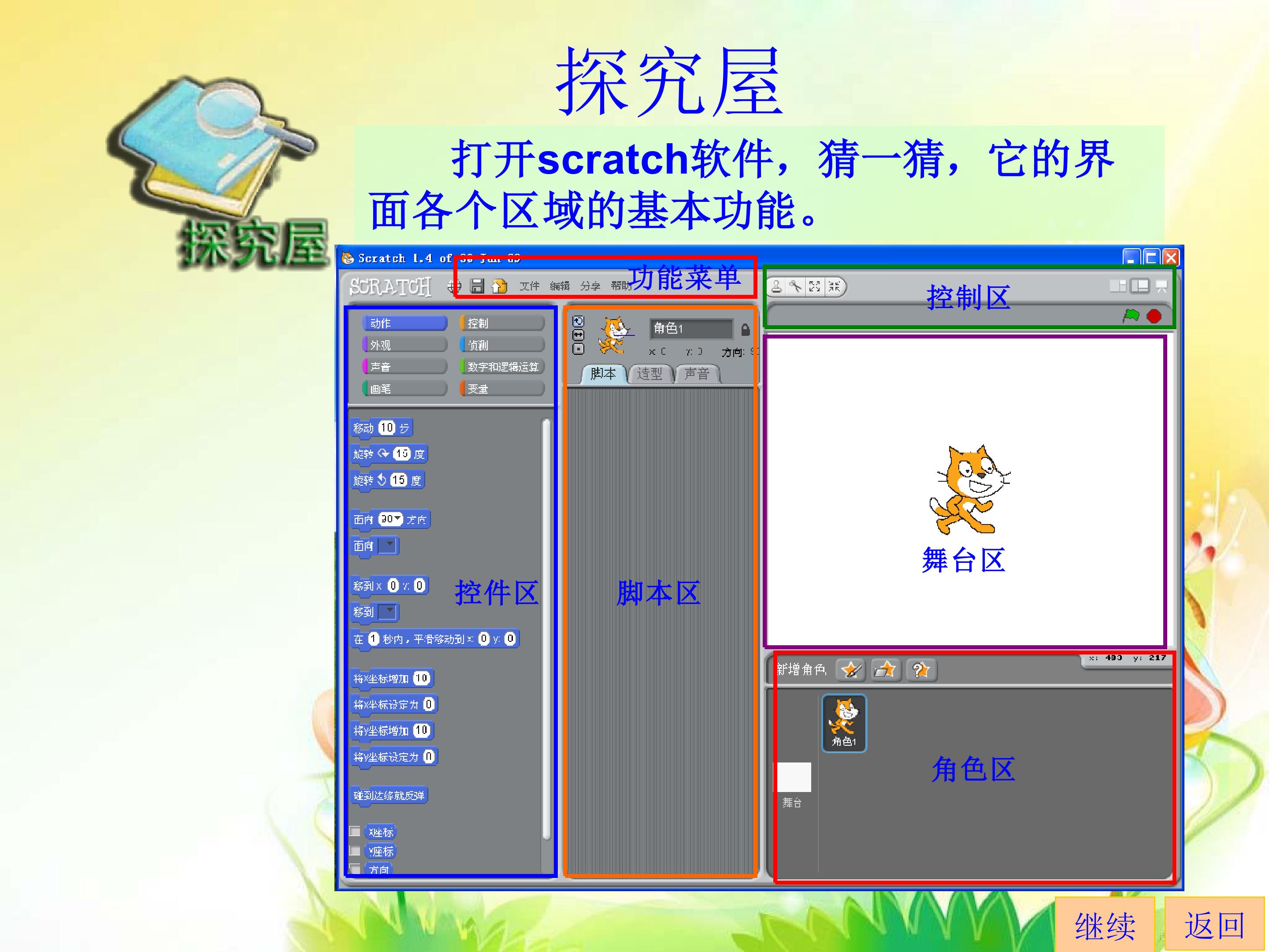
Task: Open the empty dropdown in the 移到 block
Action: tap(387, 612)
